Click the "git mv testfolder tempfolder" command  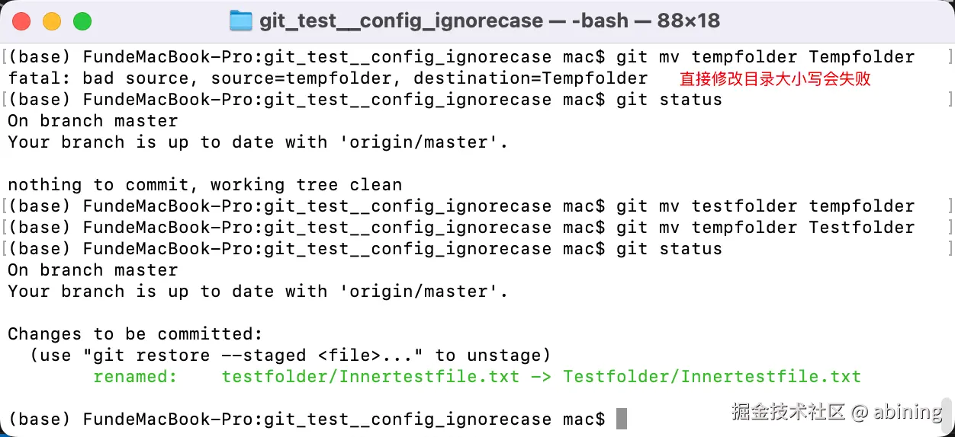765,206
